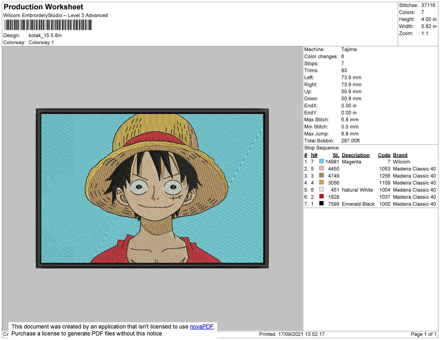440x340 pixels.
Task: Click the "Page 1 of 1" indicator
Action: (424, 334)
